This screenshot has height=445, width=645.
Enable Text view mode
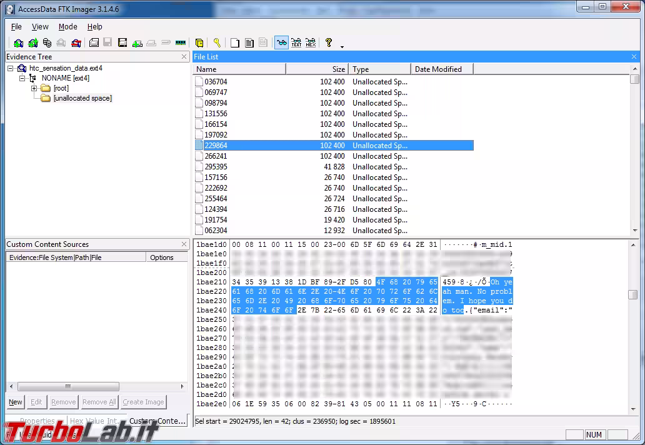coord(296,42)
